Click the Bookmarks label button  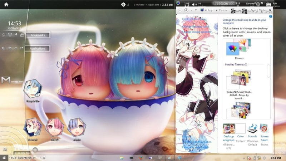click(x=38, y=35)
